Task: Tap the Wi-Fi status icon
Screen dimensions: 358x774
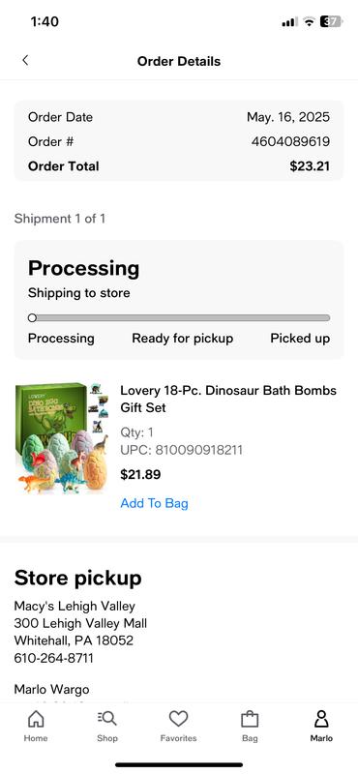Action: click(309, 21)
